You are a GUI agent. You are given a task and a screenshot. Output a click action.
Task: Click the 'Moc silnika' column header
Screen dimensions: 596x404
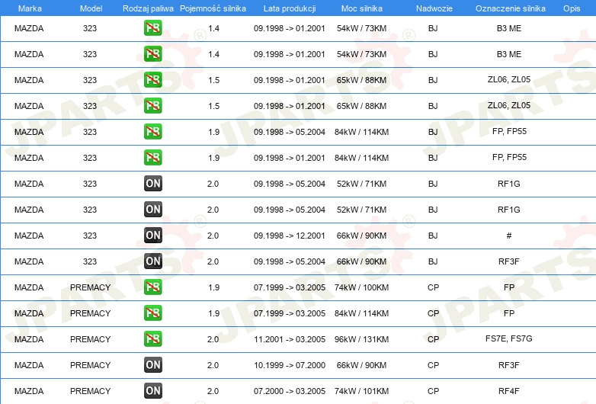pyautogui.click(x=362, y=8)
